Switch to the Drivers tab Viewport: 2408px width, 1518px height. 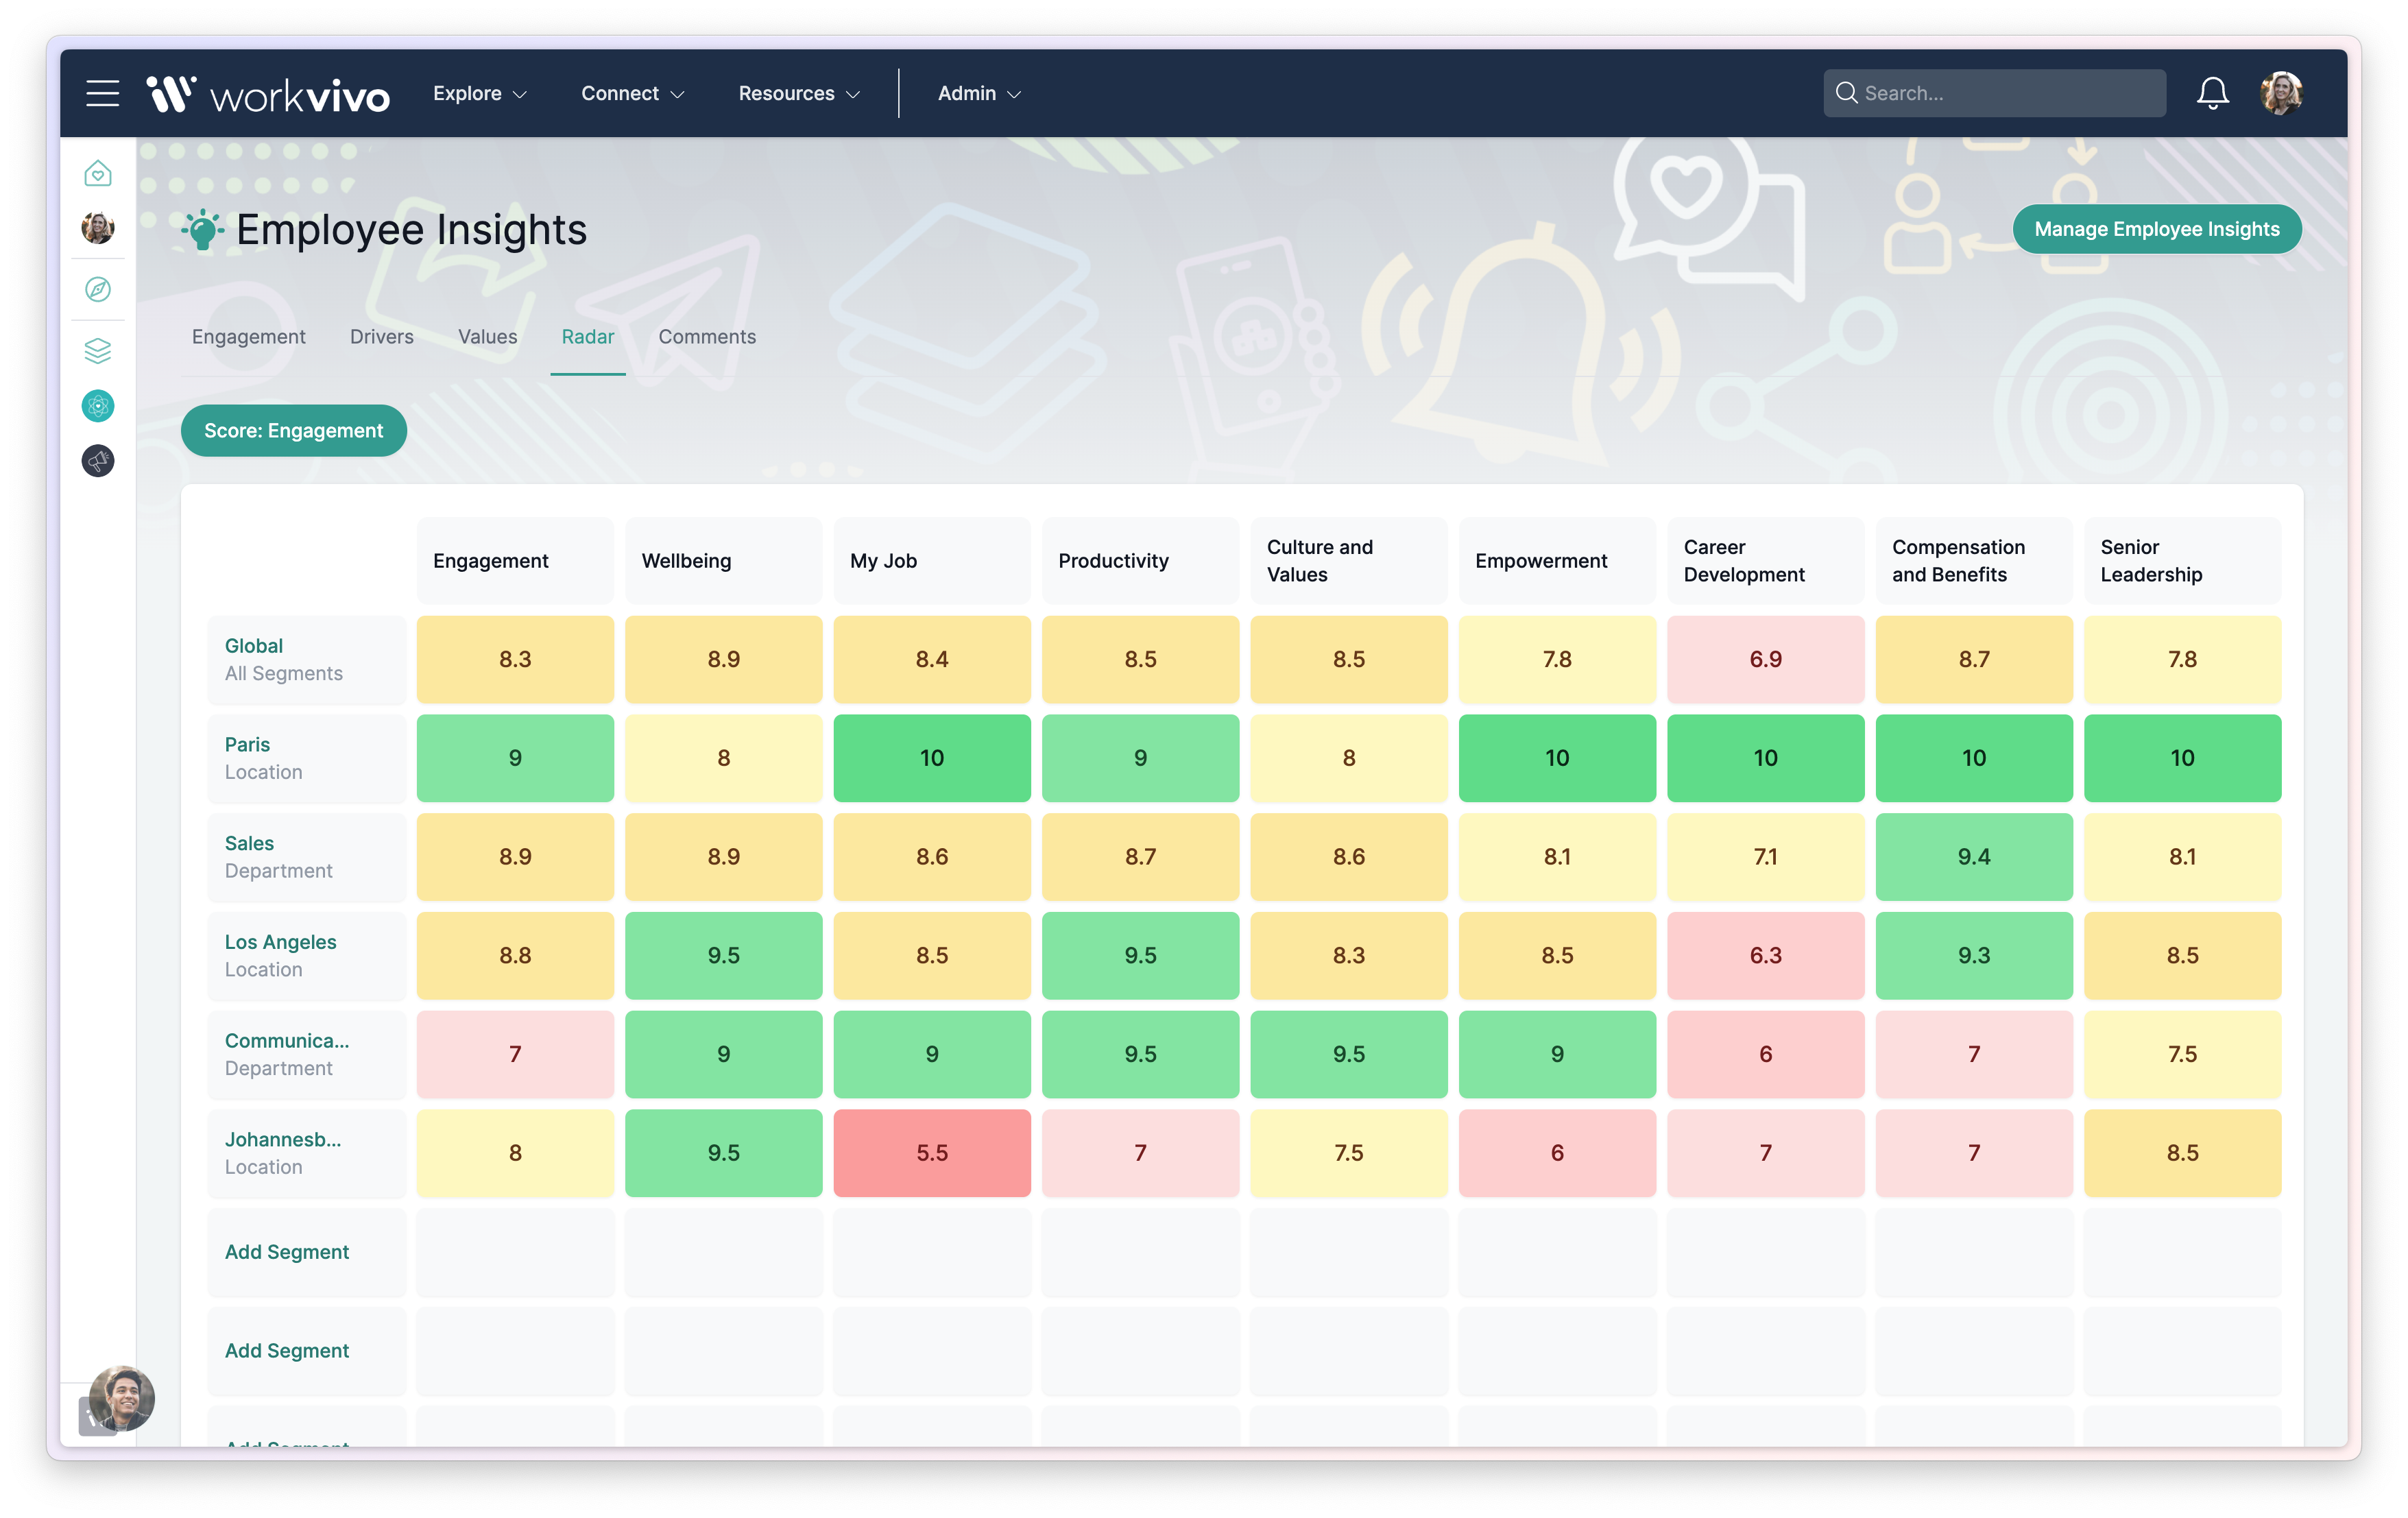tap(382, 337)
